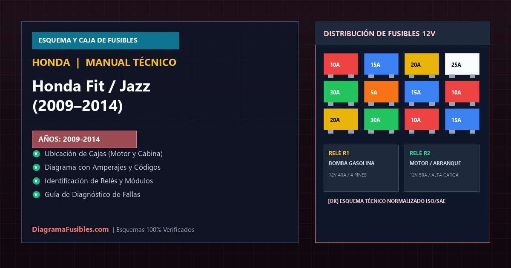Pick the green 30A fuse in the bottom row
511x268 pixels.
pyautogui.click(x=381, y=120)
